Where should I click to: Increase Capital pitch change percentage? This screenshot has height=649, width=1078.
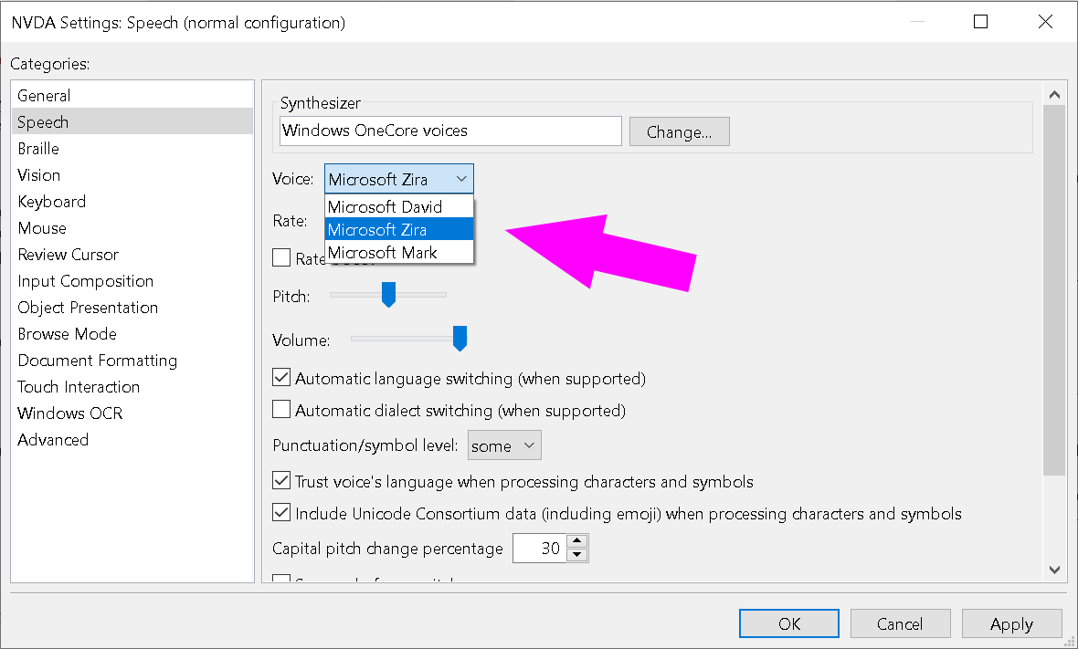[x=577, y=542]
